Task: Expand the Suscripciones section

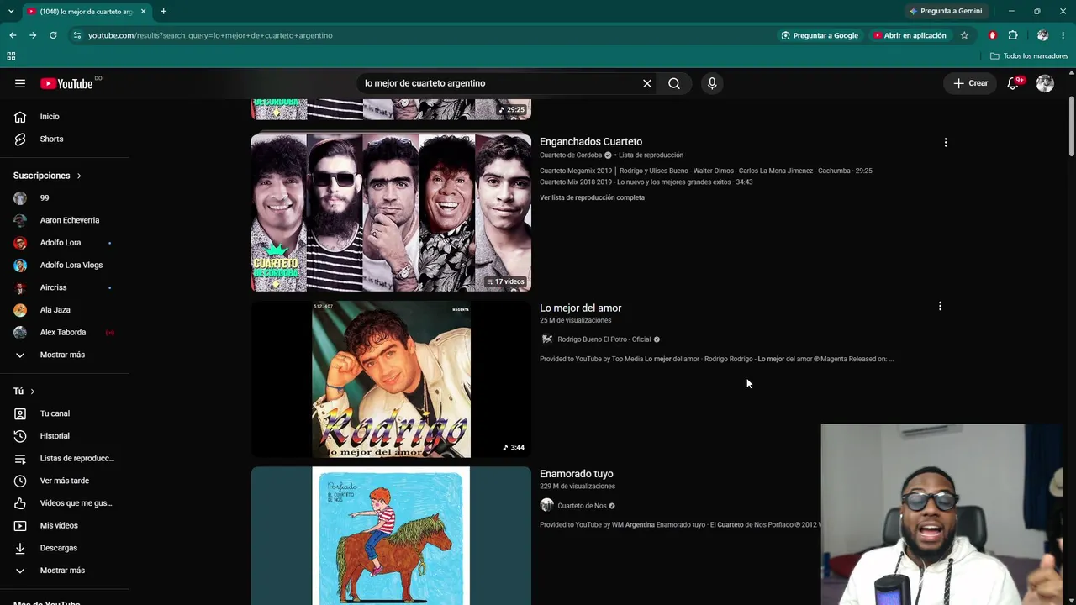Action: (48, 176)
